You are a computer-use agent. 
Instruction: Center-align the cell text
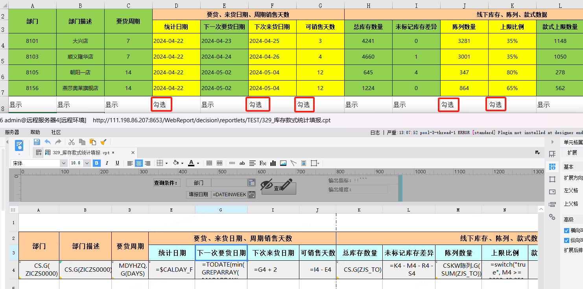[139, 163]
